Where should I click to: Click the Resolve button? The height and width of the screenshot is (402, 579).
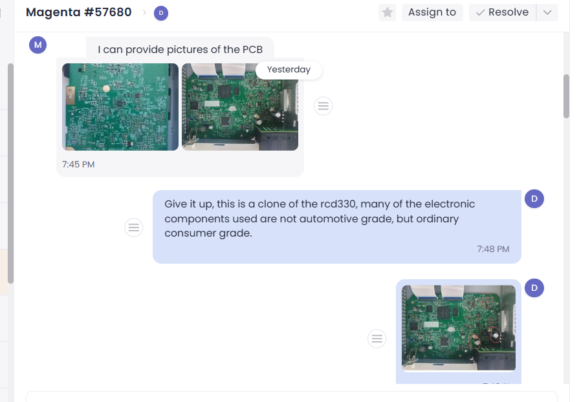(503, 12)
